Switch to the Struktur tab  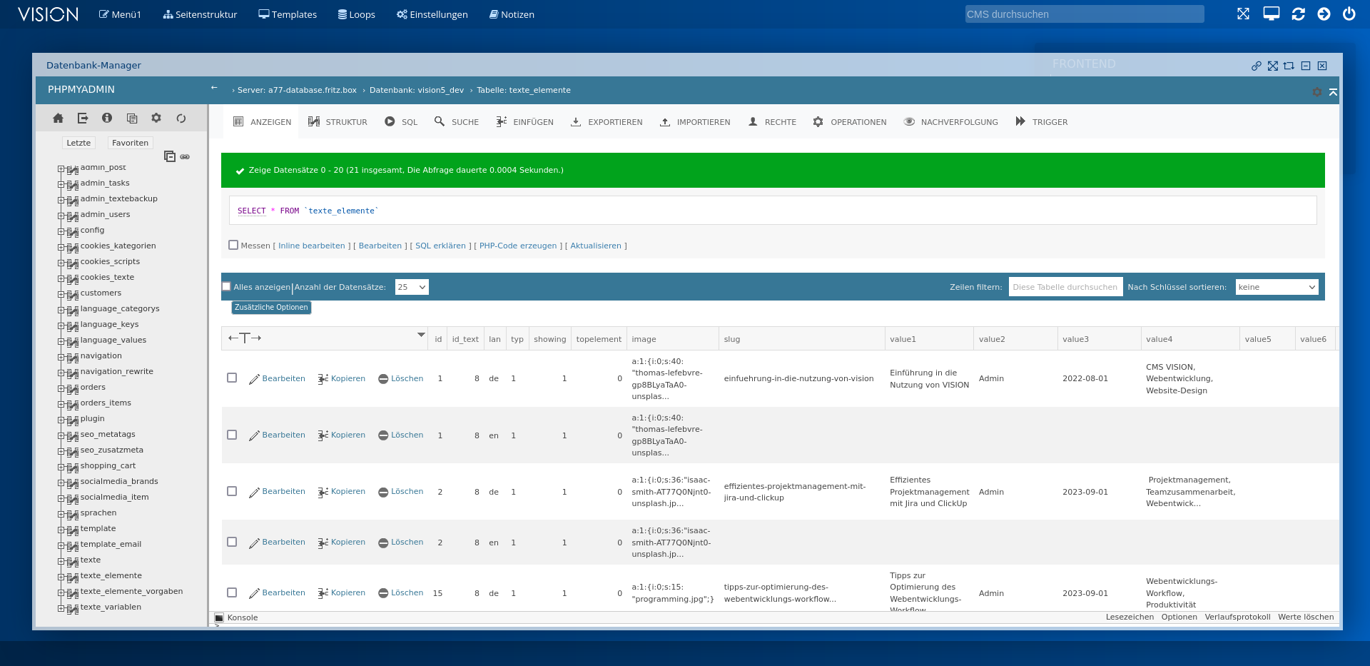tap(338, 122)
